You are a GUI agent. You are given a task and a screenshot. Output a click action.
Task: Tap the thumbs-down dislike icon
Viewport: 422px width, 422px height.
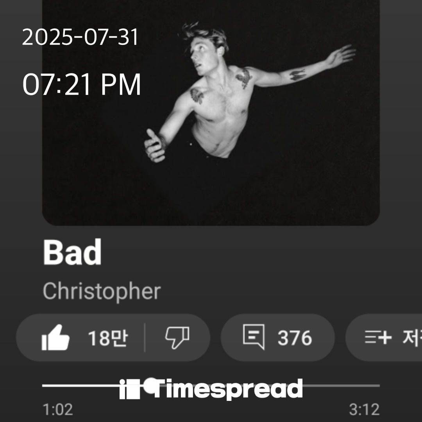[x=177, y=338]
